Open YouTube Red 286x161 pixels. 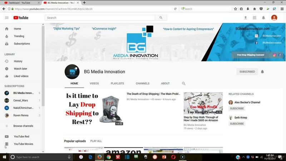point(21,137)
